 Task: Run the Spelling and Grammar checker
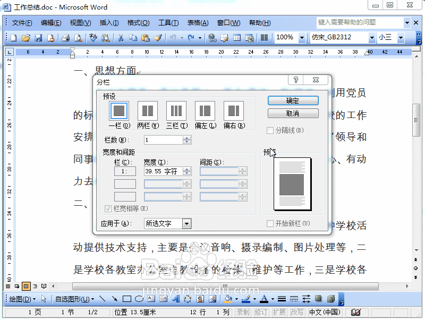click(93, 38)
